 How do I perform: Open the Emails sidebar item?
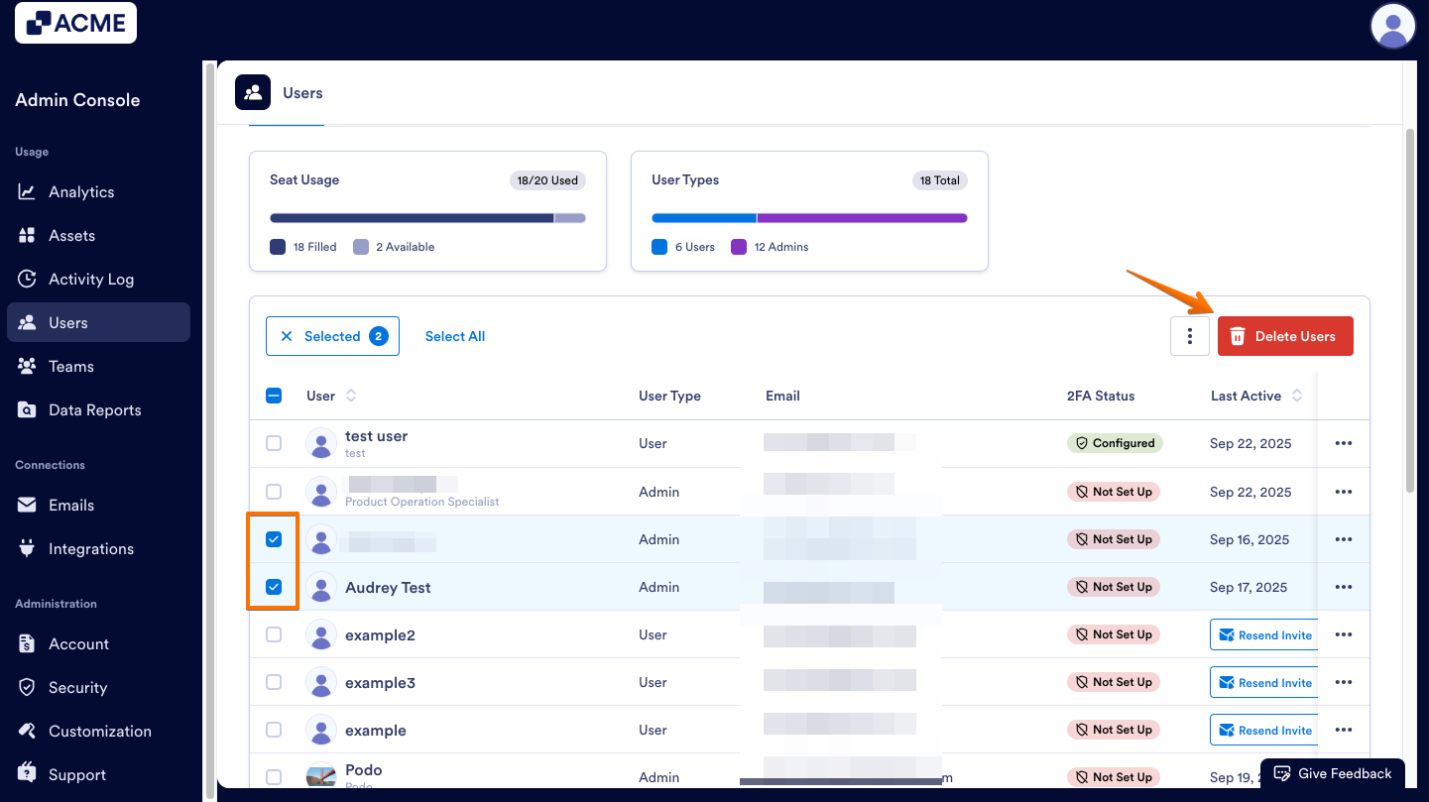70,506
